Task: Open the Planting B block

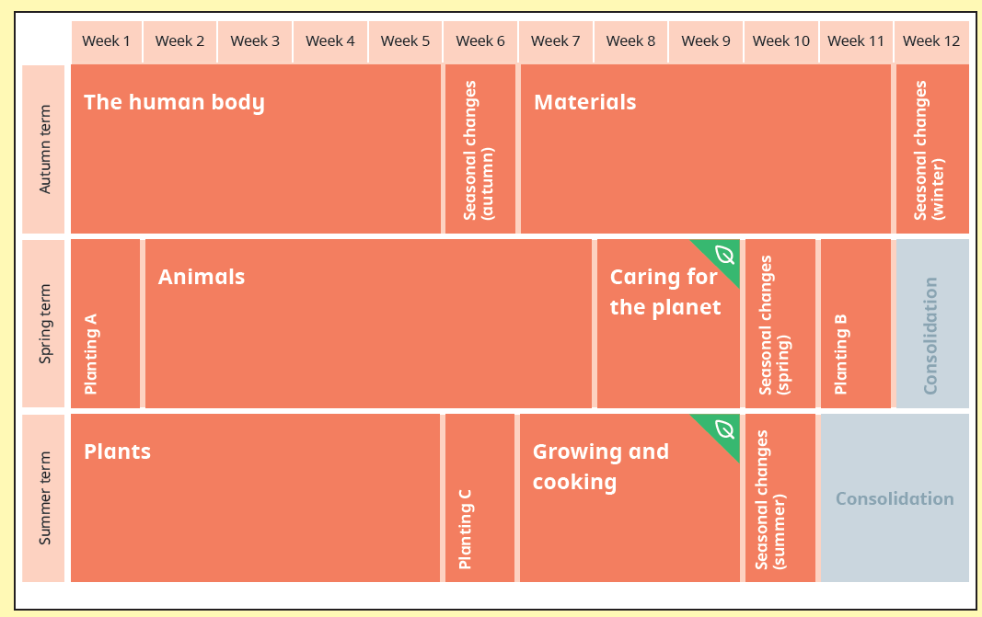Action: (x=856, y=324)
